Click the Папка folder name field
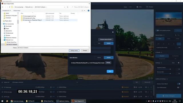The height and width of the screenshot is (103, 183). (53, 48)
